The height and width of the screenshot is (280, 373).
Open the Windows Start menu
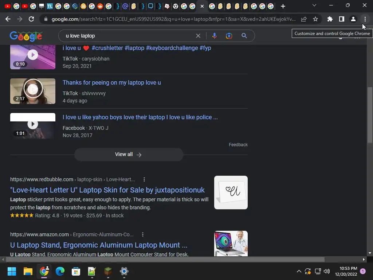(12, 271)
